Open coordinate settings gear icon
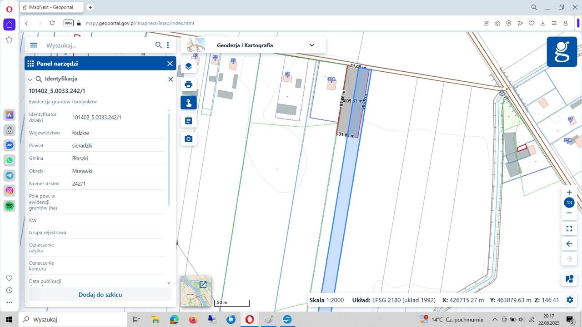Image resolution: width=582 pixels, height=327 pixels. coord(569,300)
